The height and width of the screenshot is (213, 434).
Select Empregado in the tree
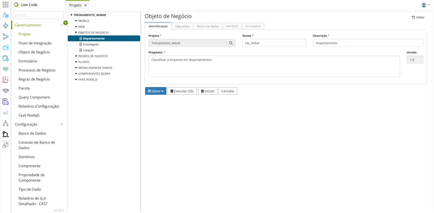(91, 44)
